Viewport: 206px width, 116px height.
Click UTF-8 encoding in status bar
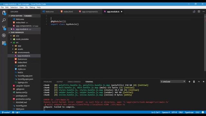[174, 112]
